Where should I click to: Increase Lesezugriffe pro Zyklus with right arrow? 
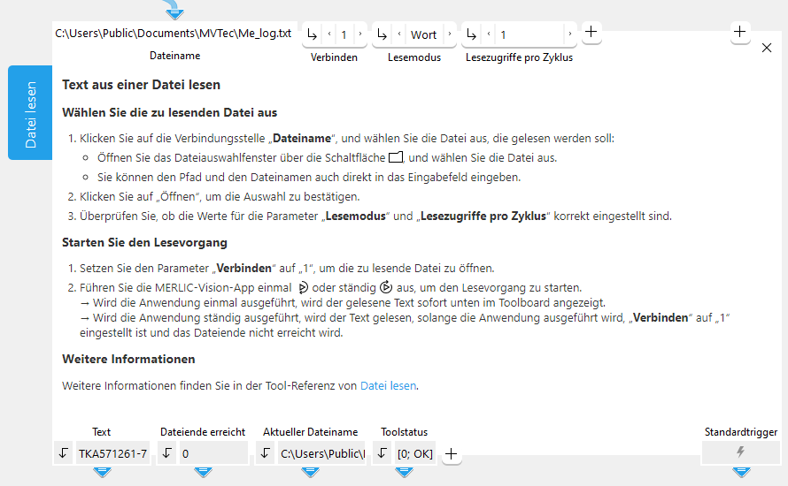click(x=569, y=34)
